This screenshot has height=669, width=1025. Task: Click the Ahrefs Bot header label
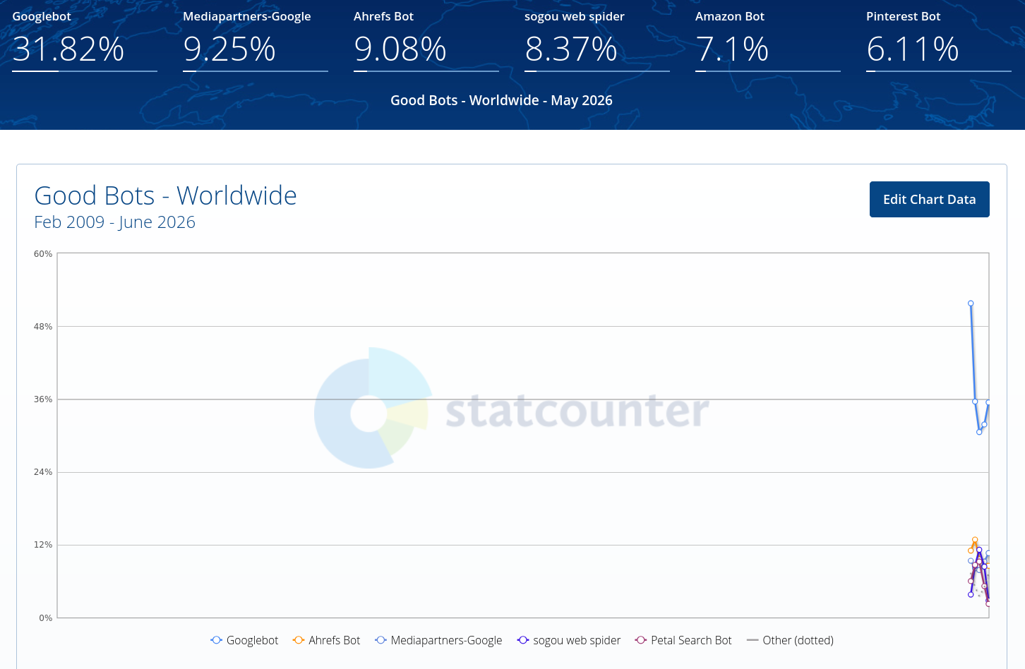383,16
